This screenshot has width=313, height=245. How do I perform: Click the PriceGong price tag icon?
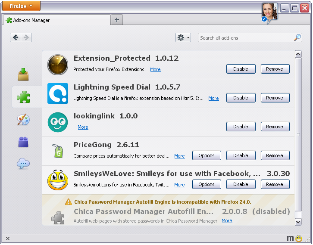58,151
